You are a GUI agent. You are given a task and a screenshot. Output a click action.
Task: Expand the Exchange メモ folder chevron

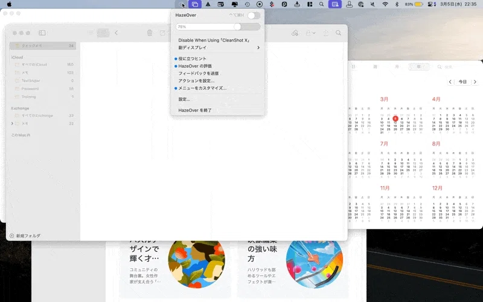click(x=12, y=123)
